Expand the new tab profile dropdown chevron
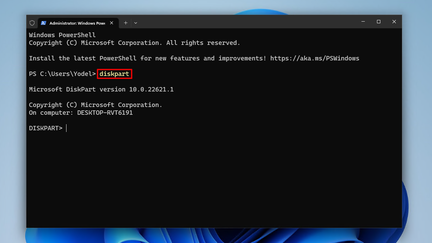Screen dimensions: 432x243 tap(136, 23)
